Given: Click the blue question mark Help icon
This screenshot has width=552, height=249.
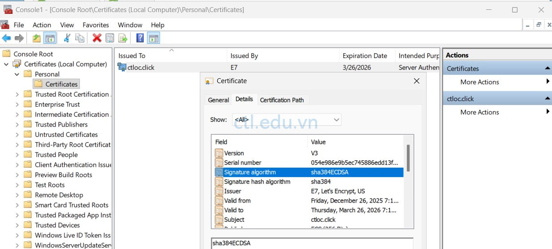Looking at the screenshot, I should click(140, 38).
